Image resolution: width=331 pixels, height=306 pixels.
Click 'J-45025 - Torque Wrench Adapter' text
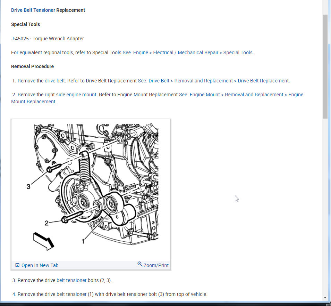click(48, 39)
